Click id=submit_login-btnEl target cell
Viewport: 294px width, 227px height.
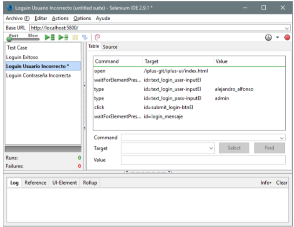click(169, 108)
